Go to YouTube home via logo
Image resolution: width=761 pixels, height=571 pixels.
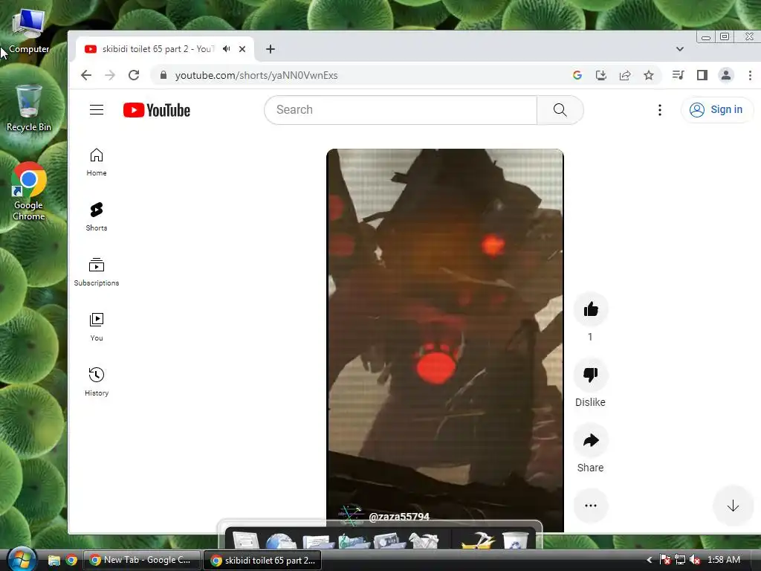157,110
